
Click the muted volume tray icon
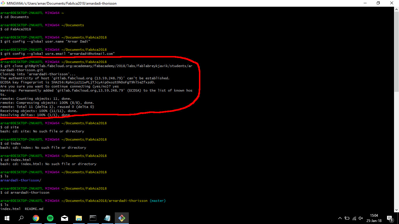point(361,218)
